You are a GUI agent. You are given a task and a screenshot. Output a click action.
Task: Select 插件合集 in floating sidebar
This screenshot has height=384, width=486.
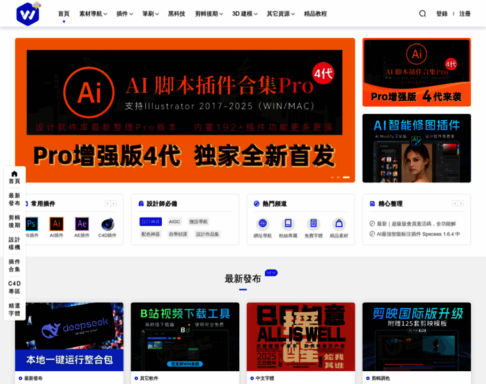click(14, 265)
